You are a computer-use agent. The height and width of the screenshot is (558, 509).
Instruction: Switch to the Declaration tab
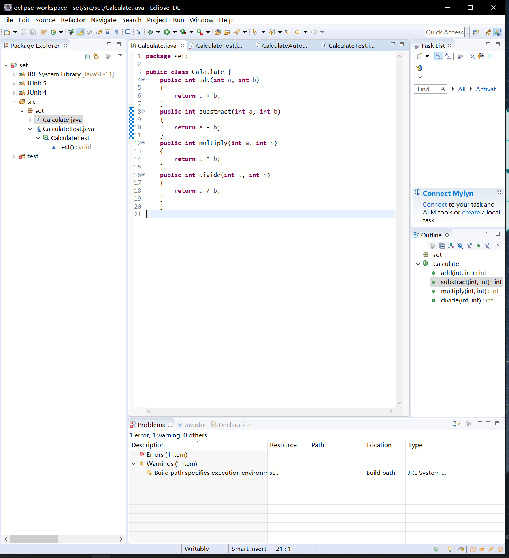(x=232, y=425)
